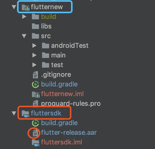Select the flutternew.iml entry
155x149 pixels.
click(62, 94)
